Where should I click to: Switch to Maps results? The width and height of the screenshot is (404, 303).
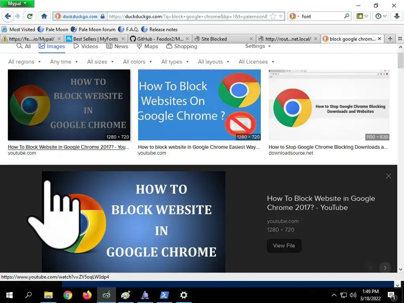point(147,47)
